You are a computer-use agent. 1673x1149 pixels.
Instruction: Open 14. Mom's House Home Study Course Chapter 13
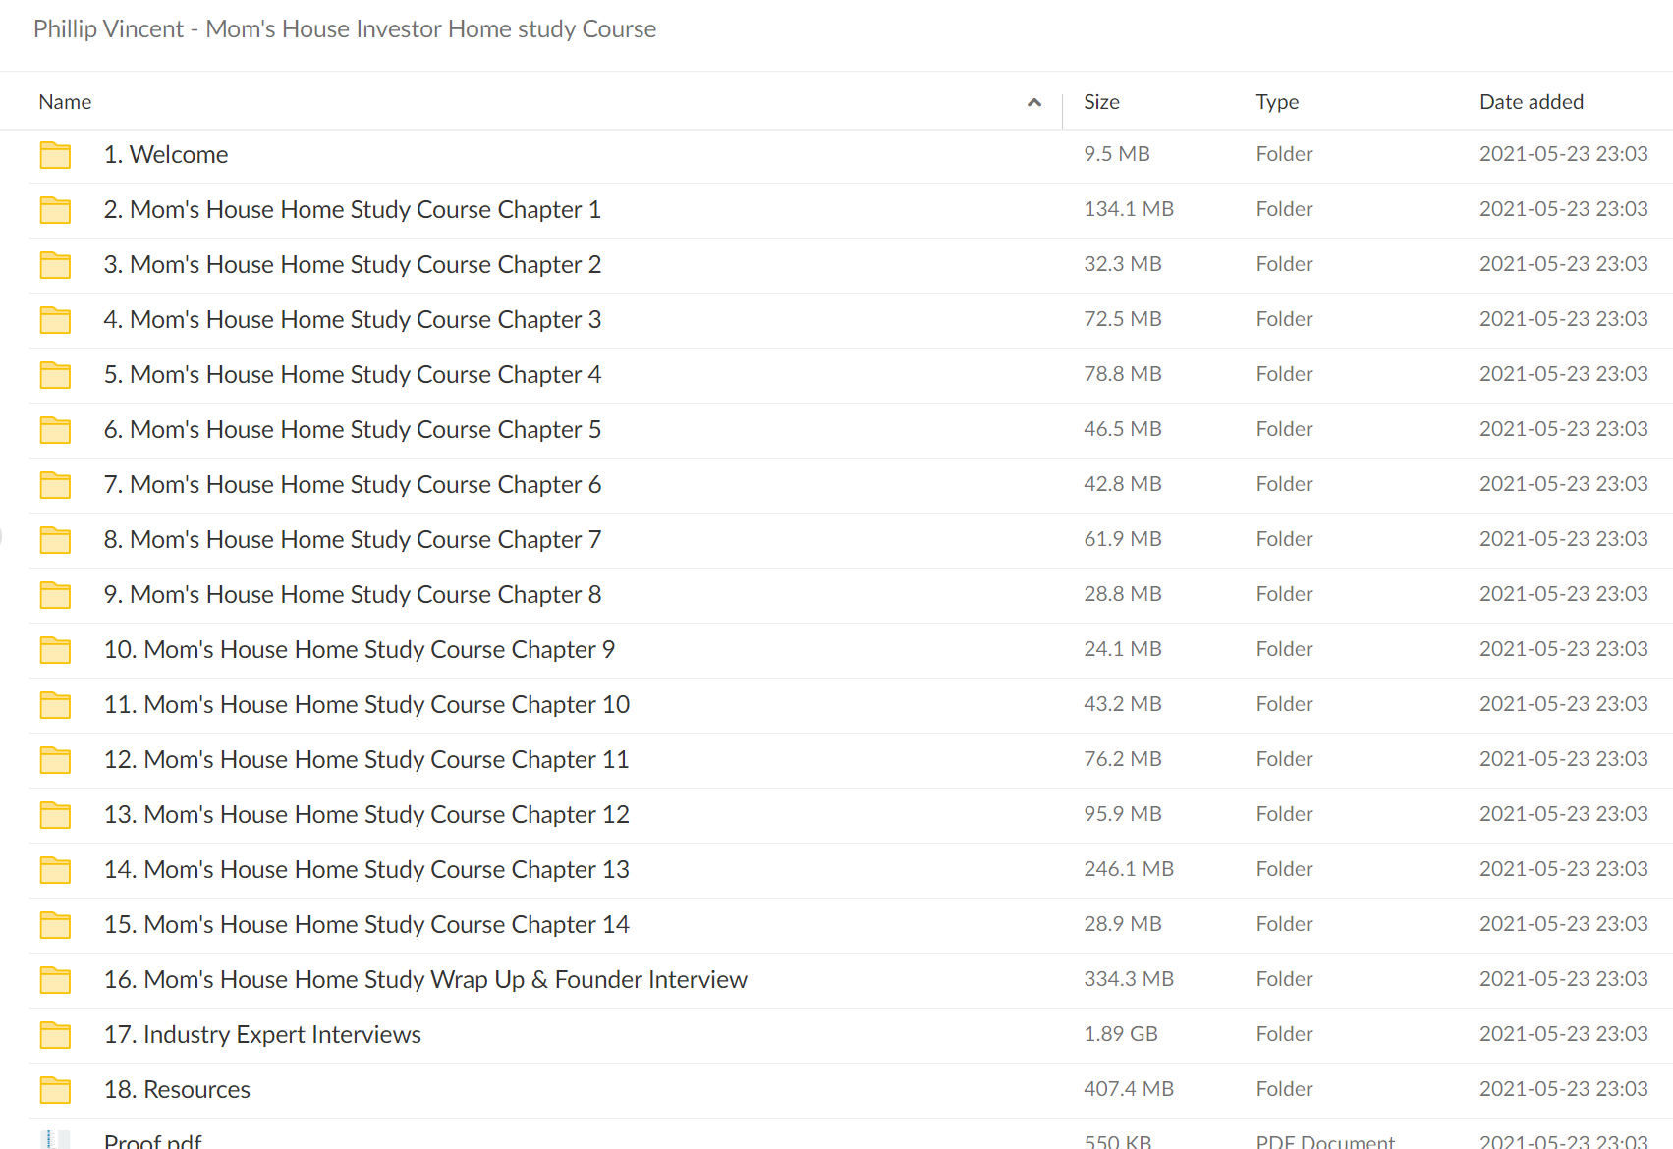[x=366, y=870]
